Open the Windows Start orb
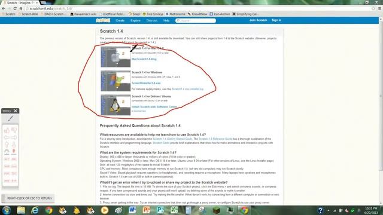The width and height of the screenshot is (383, 215). (7, 210)
